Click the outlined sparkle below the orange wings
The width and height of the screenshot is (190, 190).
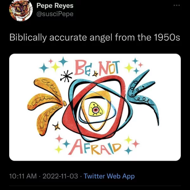tap(56, 126)
